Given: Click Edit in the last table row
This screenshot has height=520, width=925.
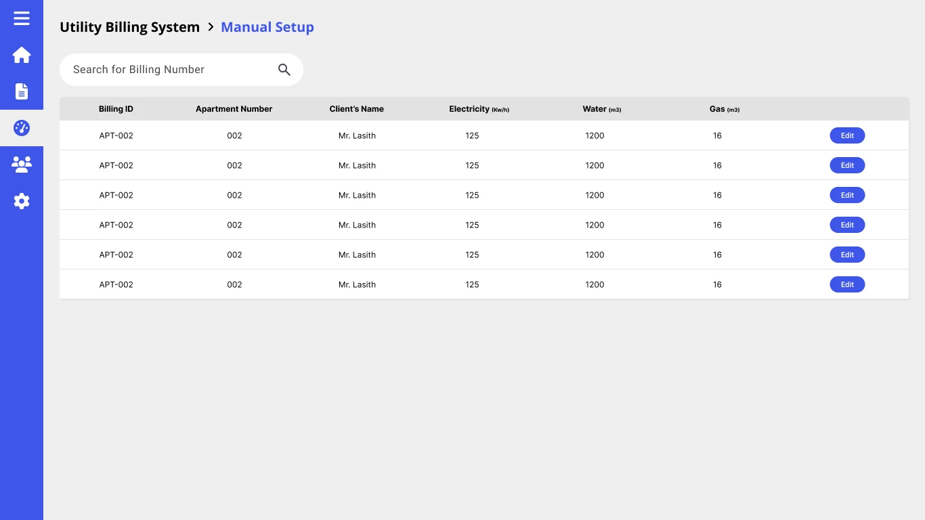Looking at the screenshot, I should pyautogui.click(x=847, y=284).
